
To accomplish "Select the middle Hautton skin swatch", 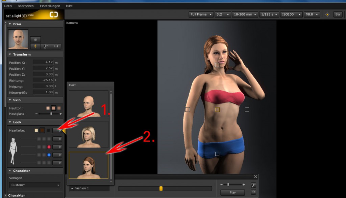I will pos(53,108).
